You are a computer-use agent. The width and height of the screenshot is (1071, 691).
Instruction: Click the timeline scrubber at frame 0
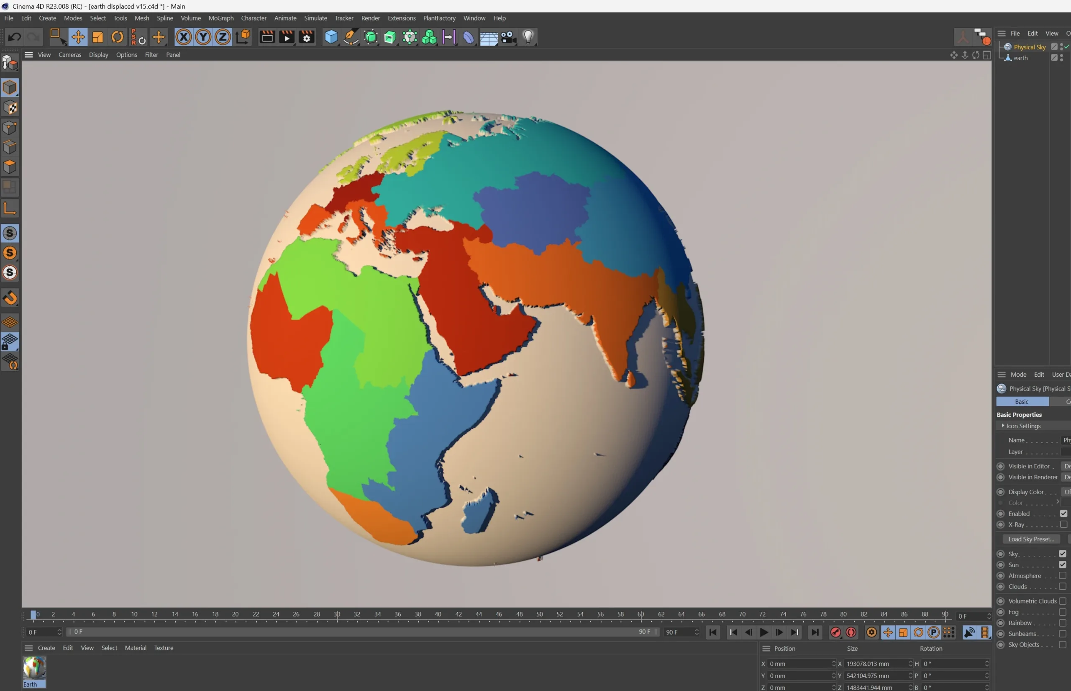coord(33,614)
